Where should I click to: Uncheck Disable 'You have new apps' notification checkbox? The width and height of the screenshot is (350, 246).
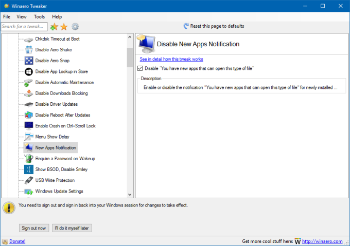(140, 68)
